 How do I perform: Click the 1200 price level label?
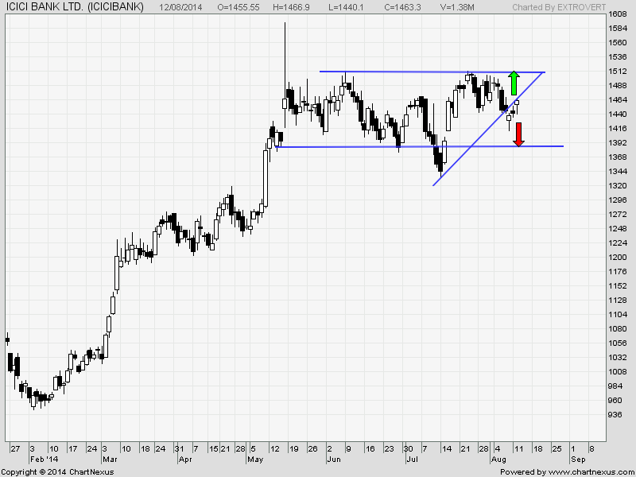point(617,258)
